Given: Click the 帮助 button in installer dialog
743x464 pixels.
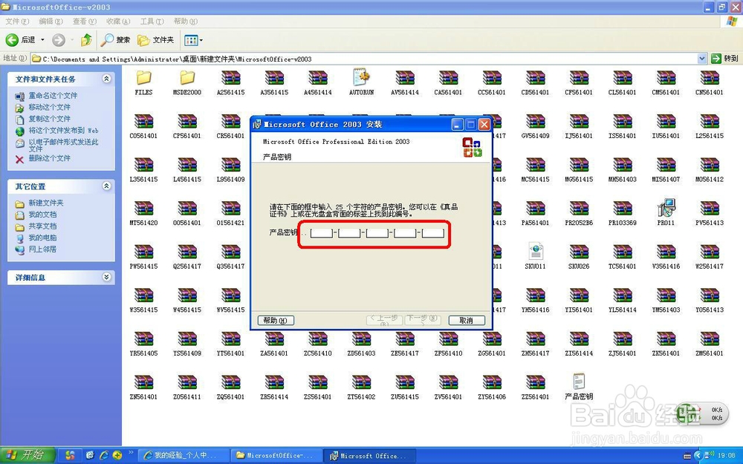Looking at the screenshot, I should [276, 320].
